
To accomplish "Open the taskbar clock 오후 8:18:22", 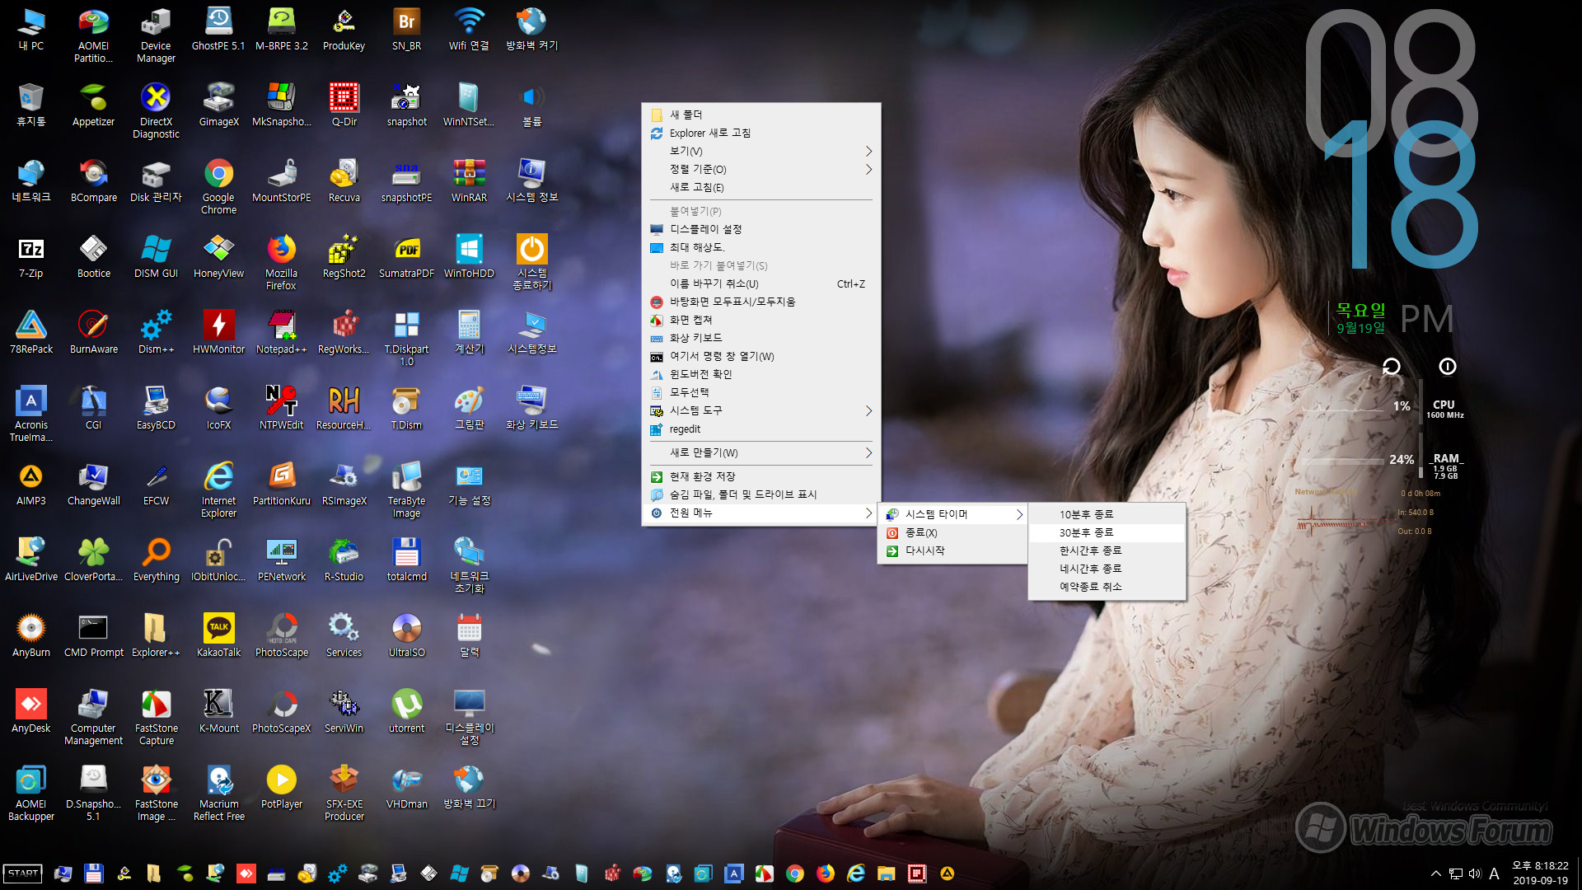I will click(x=1540, y=873).
